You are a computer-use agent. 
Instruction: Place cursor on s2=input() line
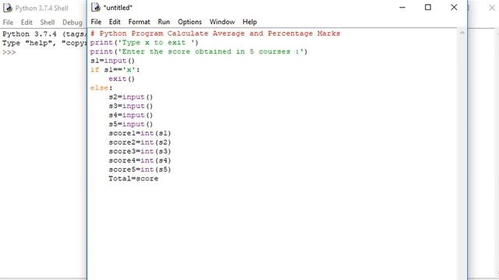(131, 96)
